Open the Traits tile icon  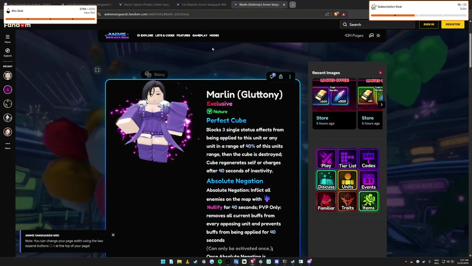click(347, 201)
